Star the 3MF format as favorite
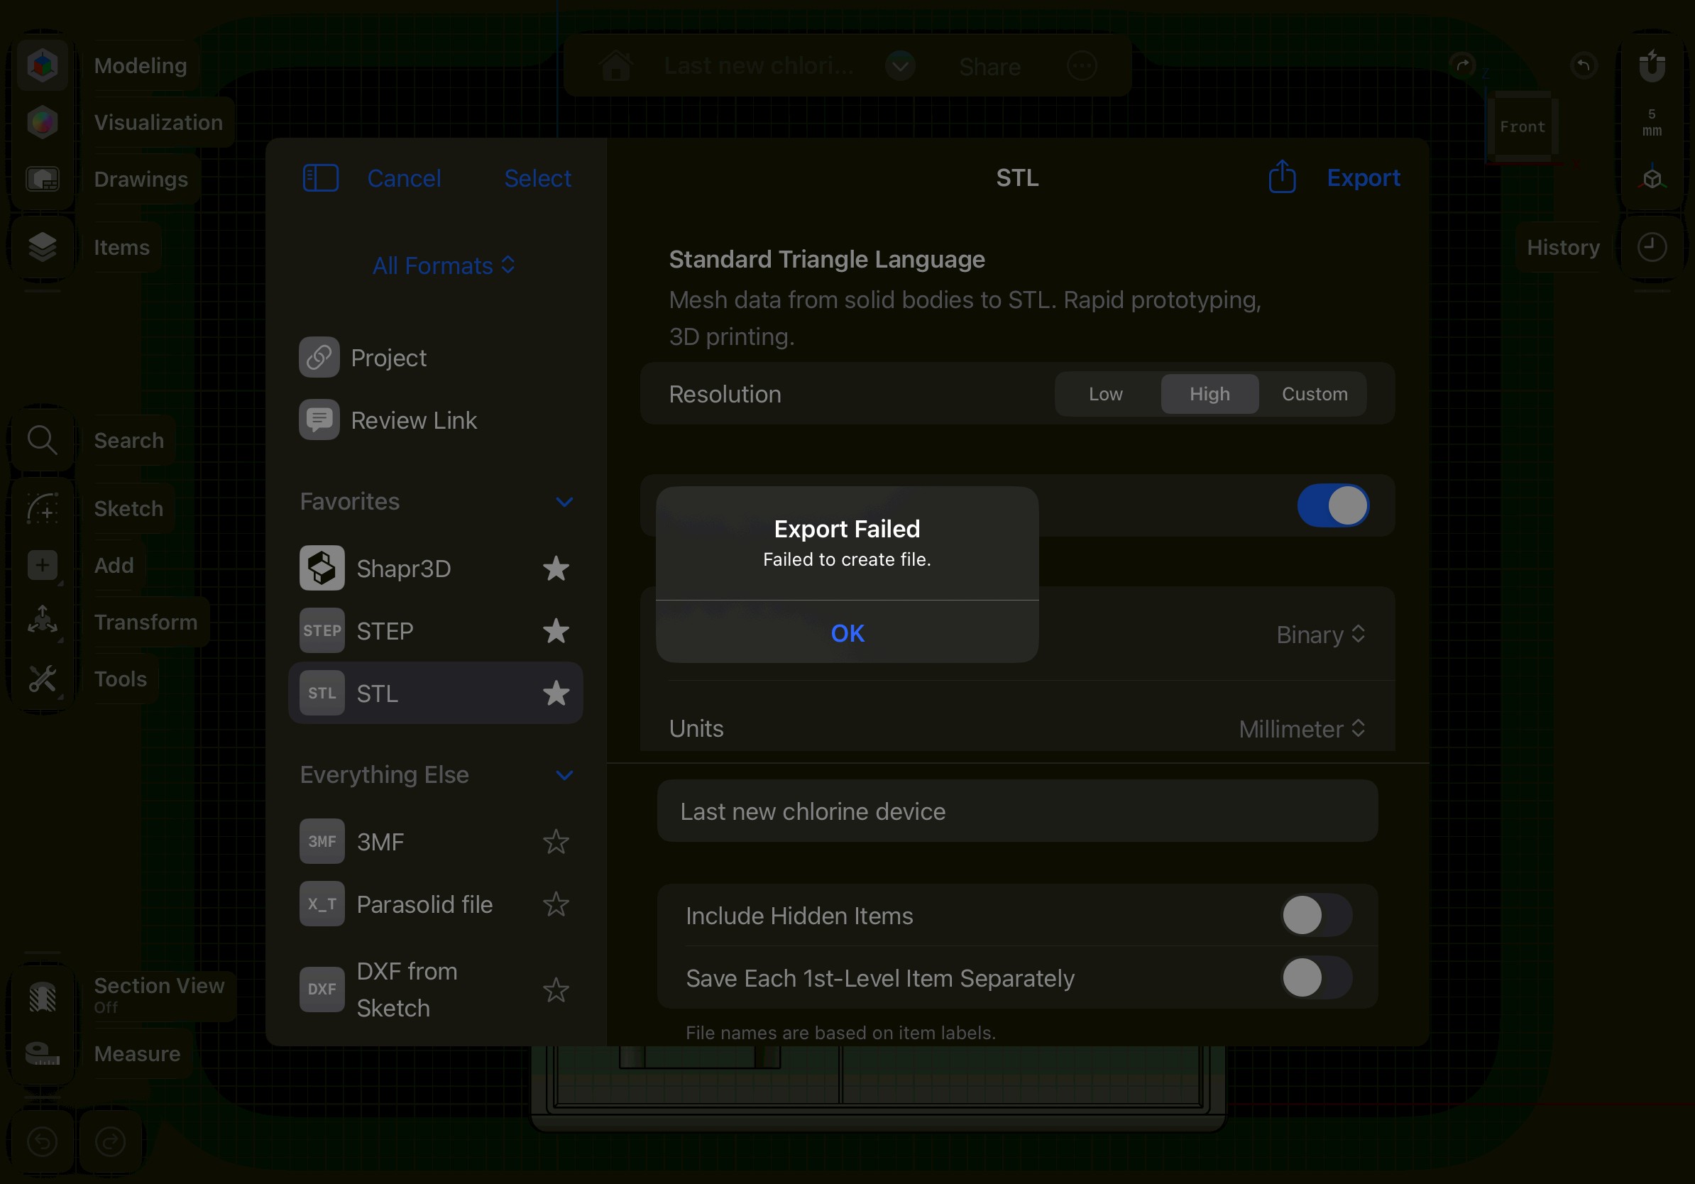Image resolution: width=1695 pixels, height=1184 pixels. click(x=555, y=841)
